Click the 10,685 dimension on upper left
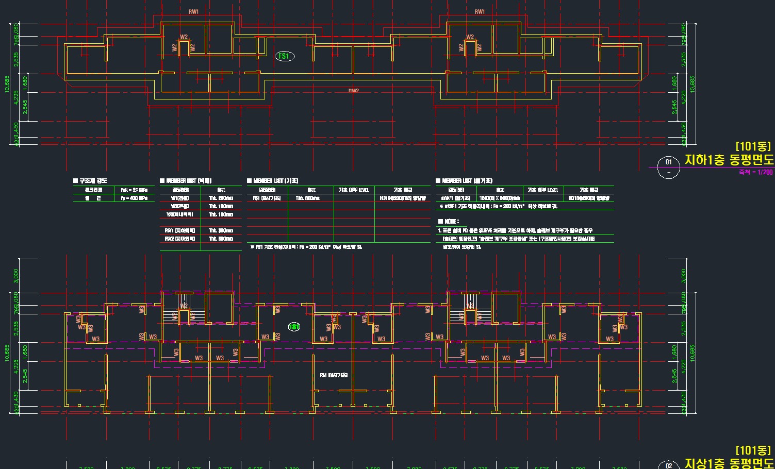 tap(7, 84)
